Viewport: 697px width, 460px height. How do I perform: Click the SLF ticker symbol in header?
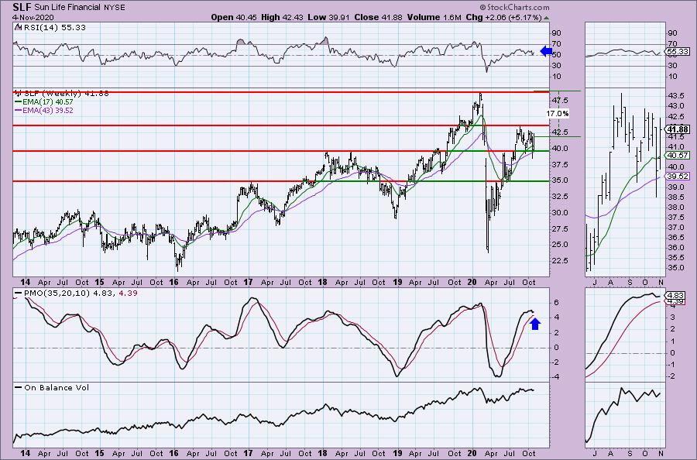pyautogui.click(x=22, y=7)
